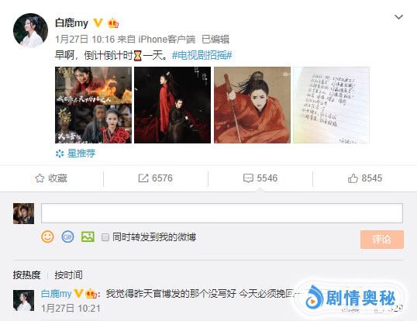Screen dimensions: 417x321
Task: Click the repost icon showing 6576
Action: (x=143, y=178)
